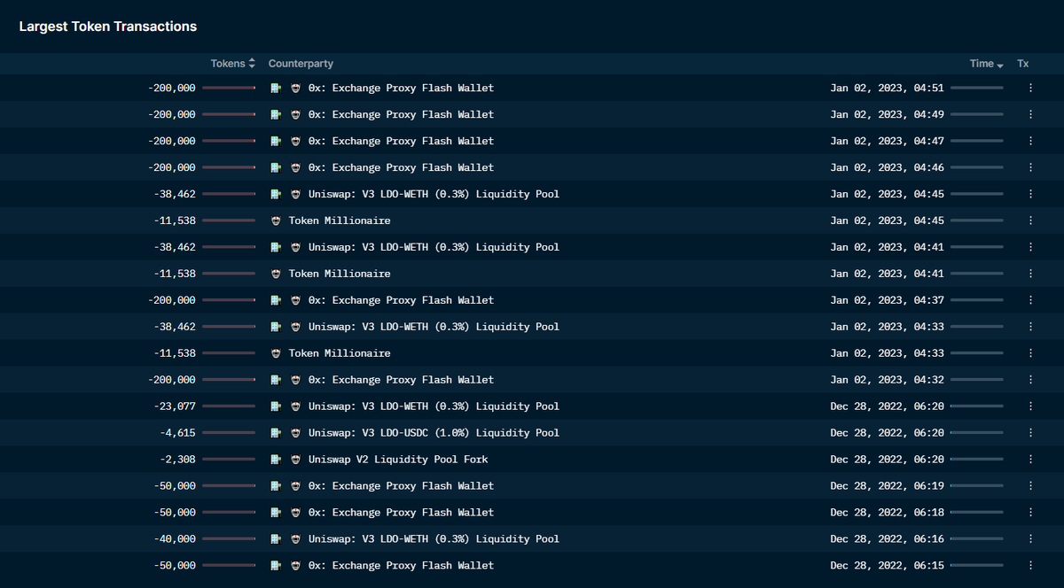Click the entity avatar icon in the 04:49 row
This screenshot has width=1064, height=588.
pos(295,114)
